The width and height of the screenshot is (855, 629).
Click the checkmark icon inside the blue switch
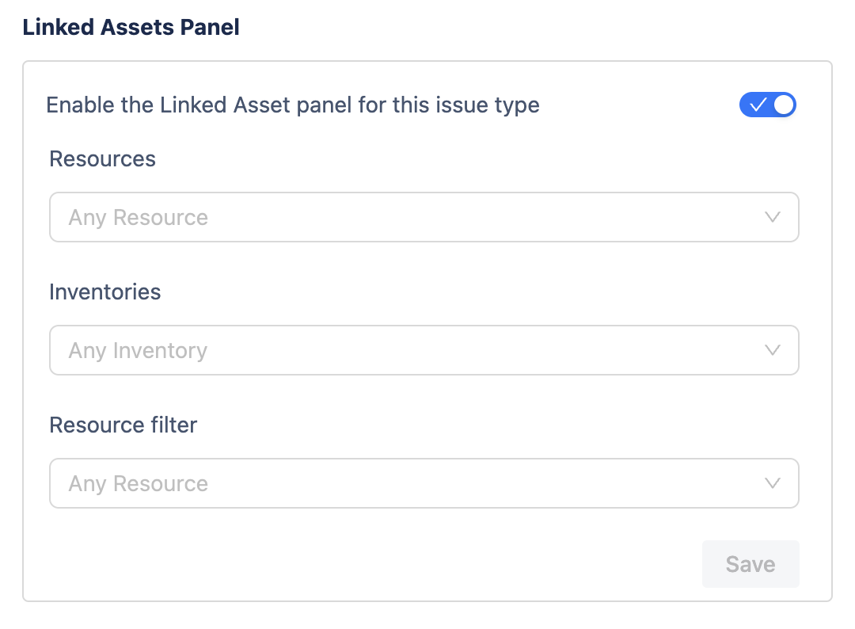758,105
